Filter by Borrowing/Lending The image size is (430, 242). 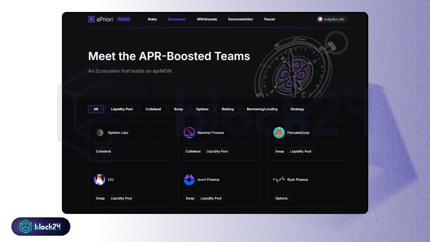[x=262, y=109]
